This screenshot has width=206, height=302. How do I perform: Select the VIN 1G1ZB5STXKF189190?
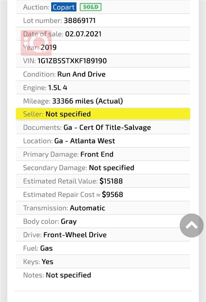tap(72, 61)
